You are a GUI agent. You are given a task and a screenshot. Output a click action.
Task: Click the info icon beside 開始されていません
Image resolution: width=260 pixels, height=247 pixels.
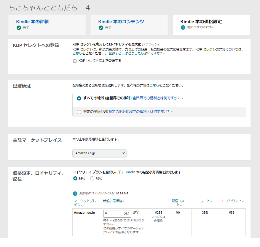(183, 27)
